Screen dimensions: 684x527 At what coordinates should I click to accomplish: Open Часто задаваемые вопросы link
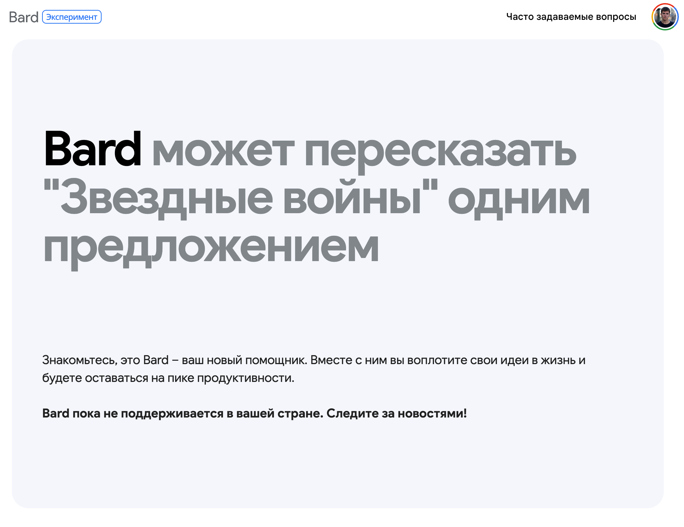tap(571, 17)
